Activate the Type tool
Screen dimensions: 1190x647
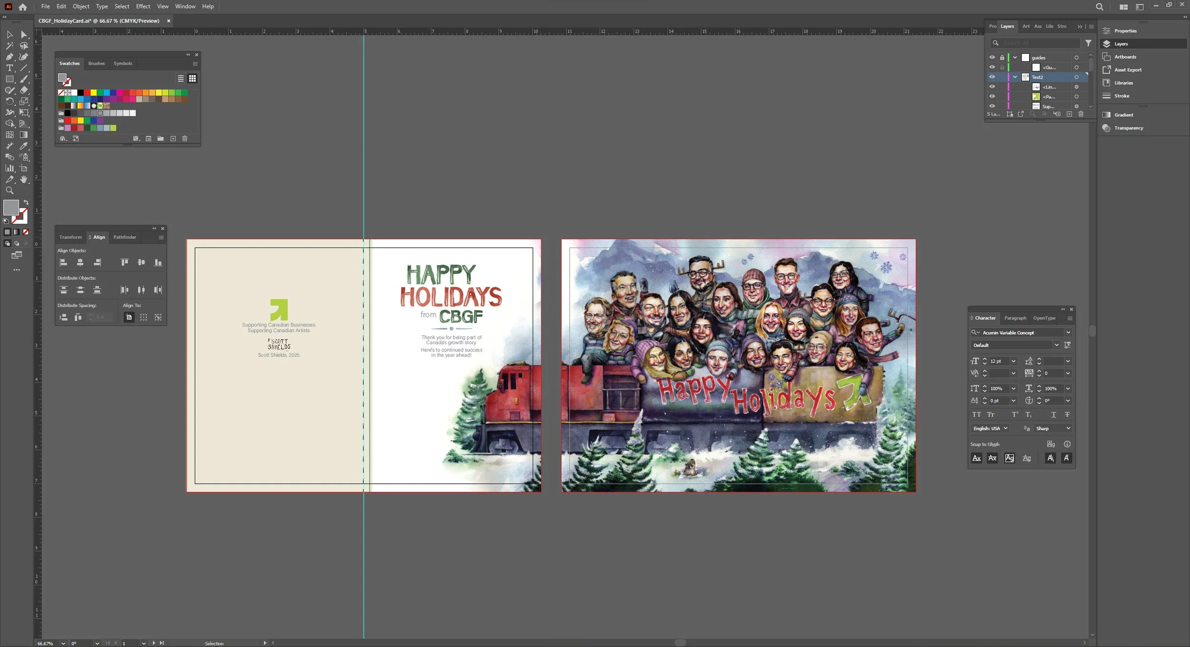point(10,68)
